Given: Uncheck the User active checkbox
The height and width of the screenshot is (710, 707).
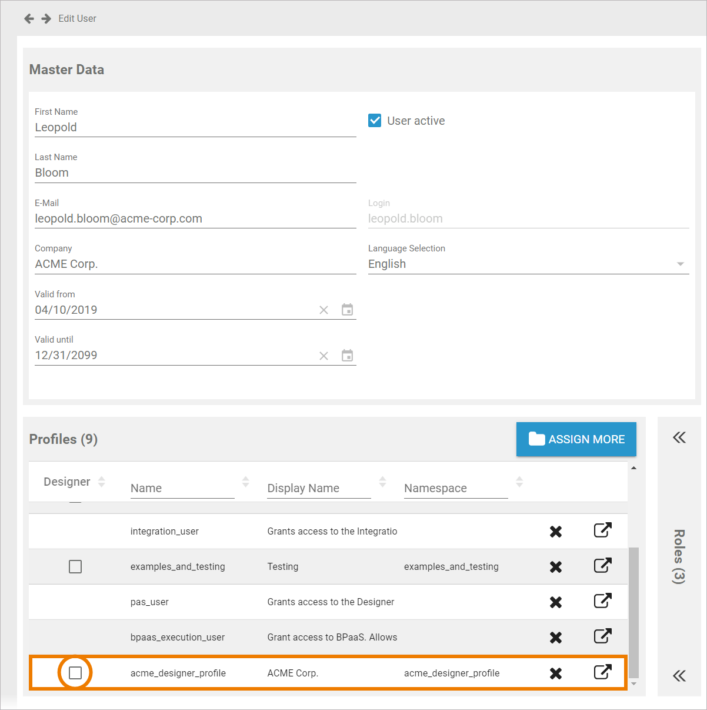Looking at the screenshot, I should click(x=375, y=121).
